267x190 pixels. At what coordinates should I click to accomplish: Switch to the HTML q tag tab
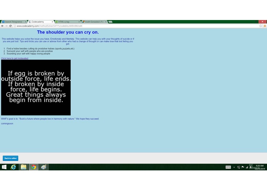(68, 22)
